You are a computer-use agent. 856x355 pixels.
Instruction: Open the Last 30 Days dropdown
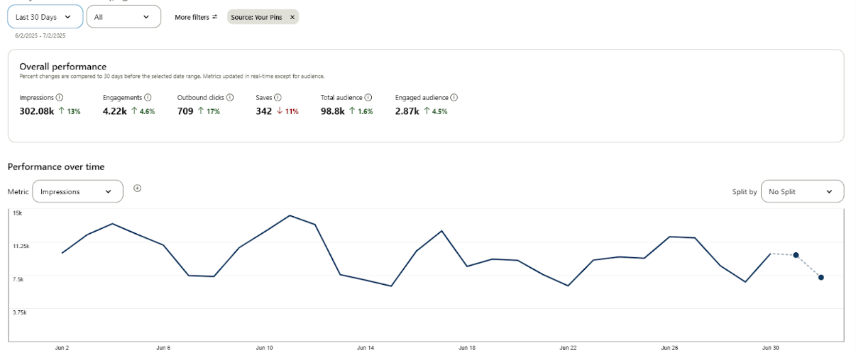click(x=45, y=17)
